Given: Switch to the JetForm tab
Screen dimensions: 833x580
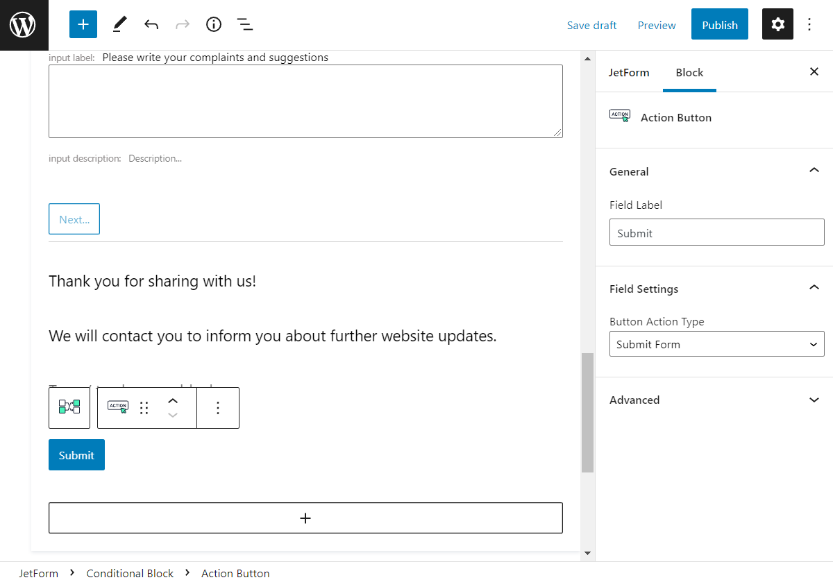Looking at the screenshot, I should click(x=629, y=72).
